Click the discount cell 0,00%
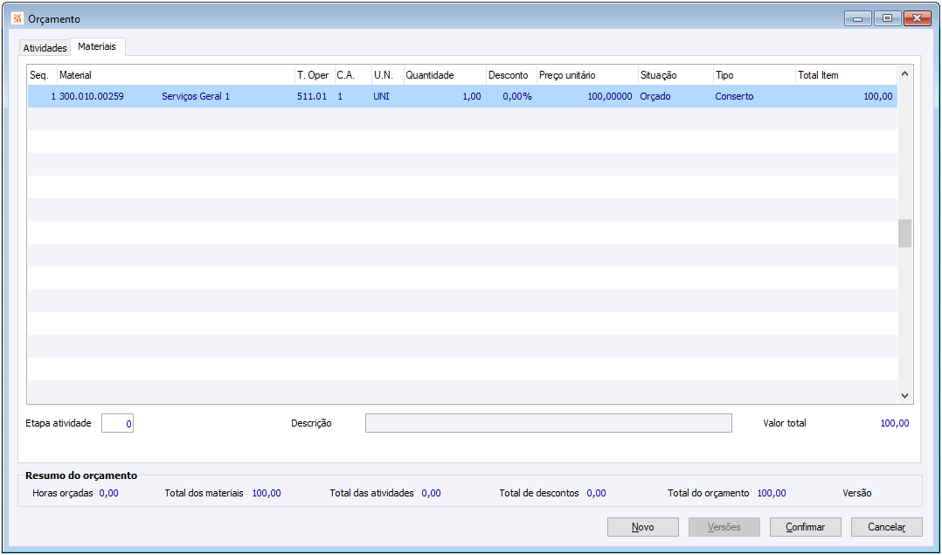Screen dimensions: 942x555 click(517, 96)
